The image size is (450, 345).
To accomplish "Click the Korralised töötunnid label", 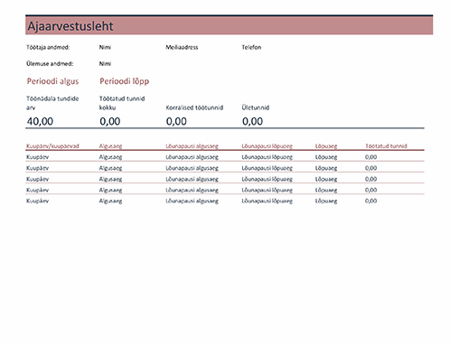I will coord(194,107).
